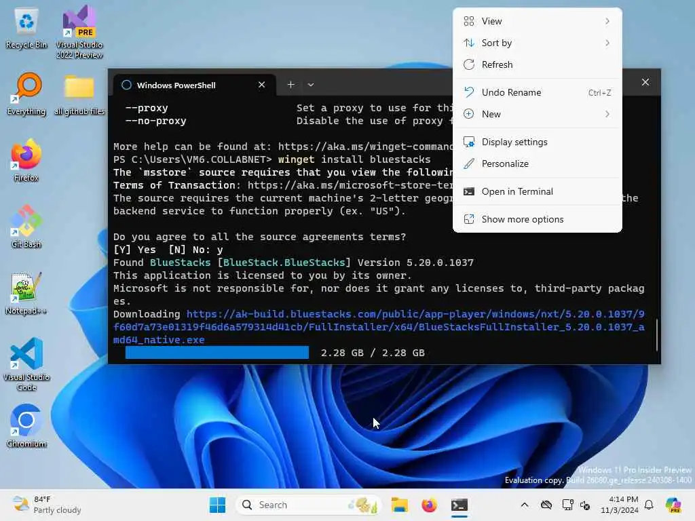695x521 pixels.
Task: Show hidden tray icons chevron
Action: [x=525, y=505]
